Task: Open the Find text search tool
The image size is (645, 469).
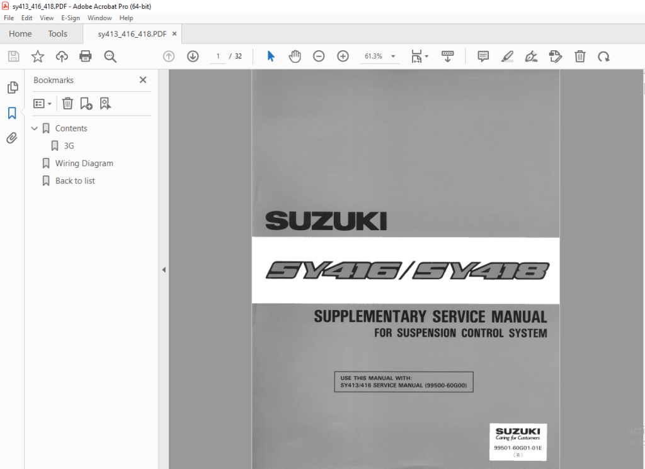Action: click(x=110, y=56)
